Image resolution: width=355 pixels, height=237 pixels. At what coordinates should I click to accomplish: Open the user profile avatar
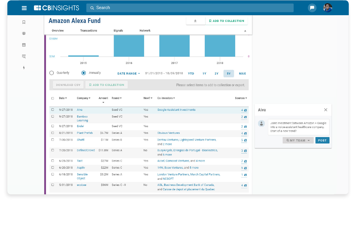point(327,8)
